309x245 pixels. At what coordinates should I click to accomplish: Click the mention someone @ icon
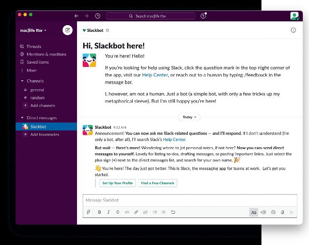pyautogui.click(x=264, y=212)
